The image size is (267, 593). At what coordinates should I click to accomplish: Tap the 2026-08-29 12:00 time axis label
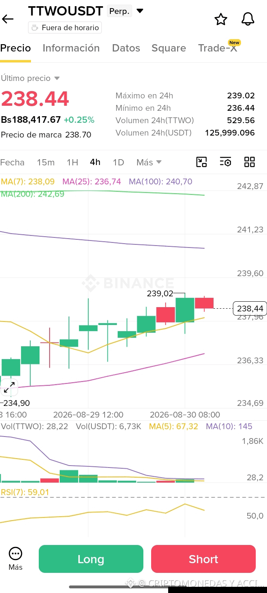click(88, 414)
